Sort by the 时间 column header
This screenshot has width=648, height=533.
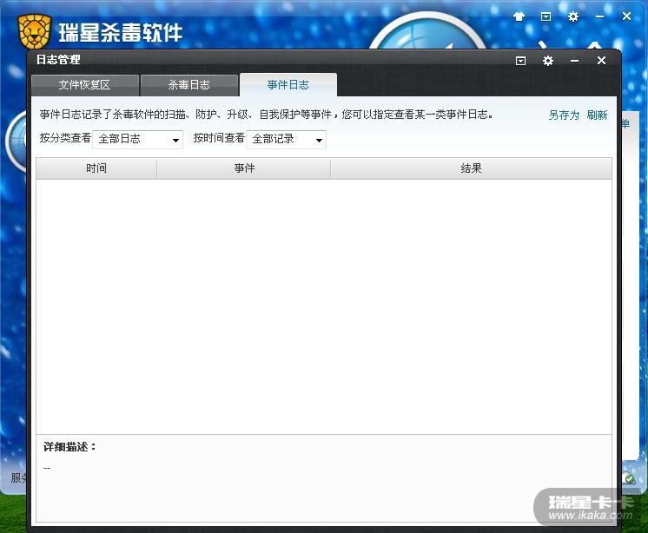click(x=96, y=168)
